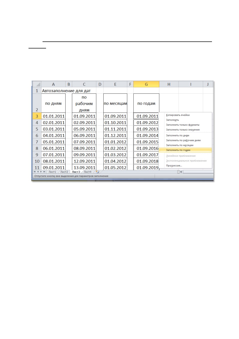
Task: Click the 'по рабочим дням' header cell
Action: pos(84,103)
